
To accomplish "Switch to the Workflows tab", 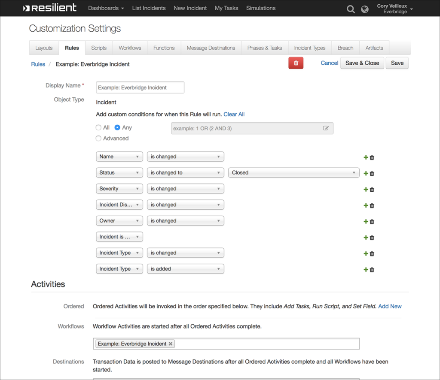I will 130,48.
